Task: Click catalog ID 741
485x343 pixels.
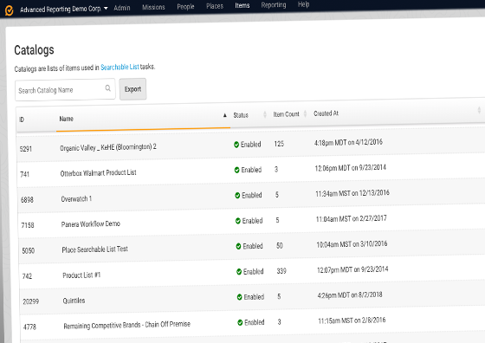Action: pos(25,174)
